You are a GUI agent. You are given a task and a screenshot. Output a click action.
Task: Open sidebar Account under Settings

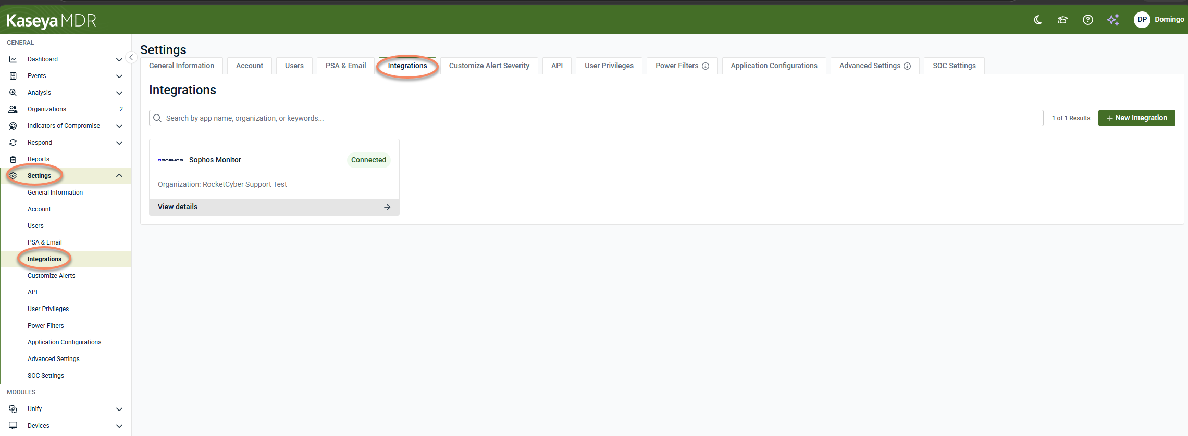pyautogui.click(x=66, y=209)
